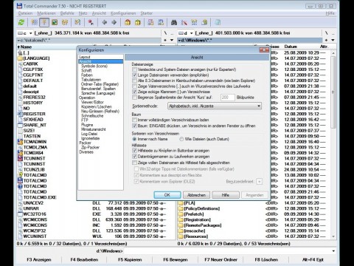Open the Markieren menu
Viewport: 354px width, 266px height.
[46, 13]
